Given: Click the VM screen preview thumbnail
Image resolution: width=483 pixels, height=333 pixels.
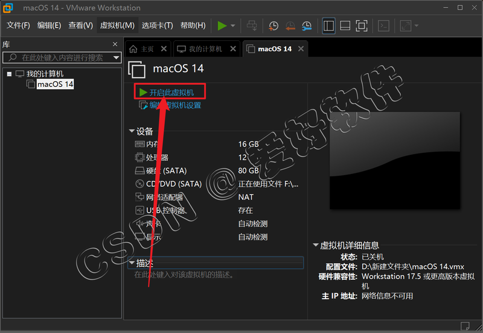Looking at the screenshot, I should (x=395, y=160).
